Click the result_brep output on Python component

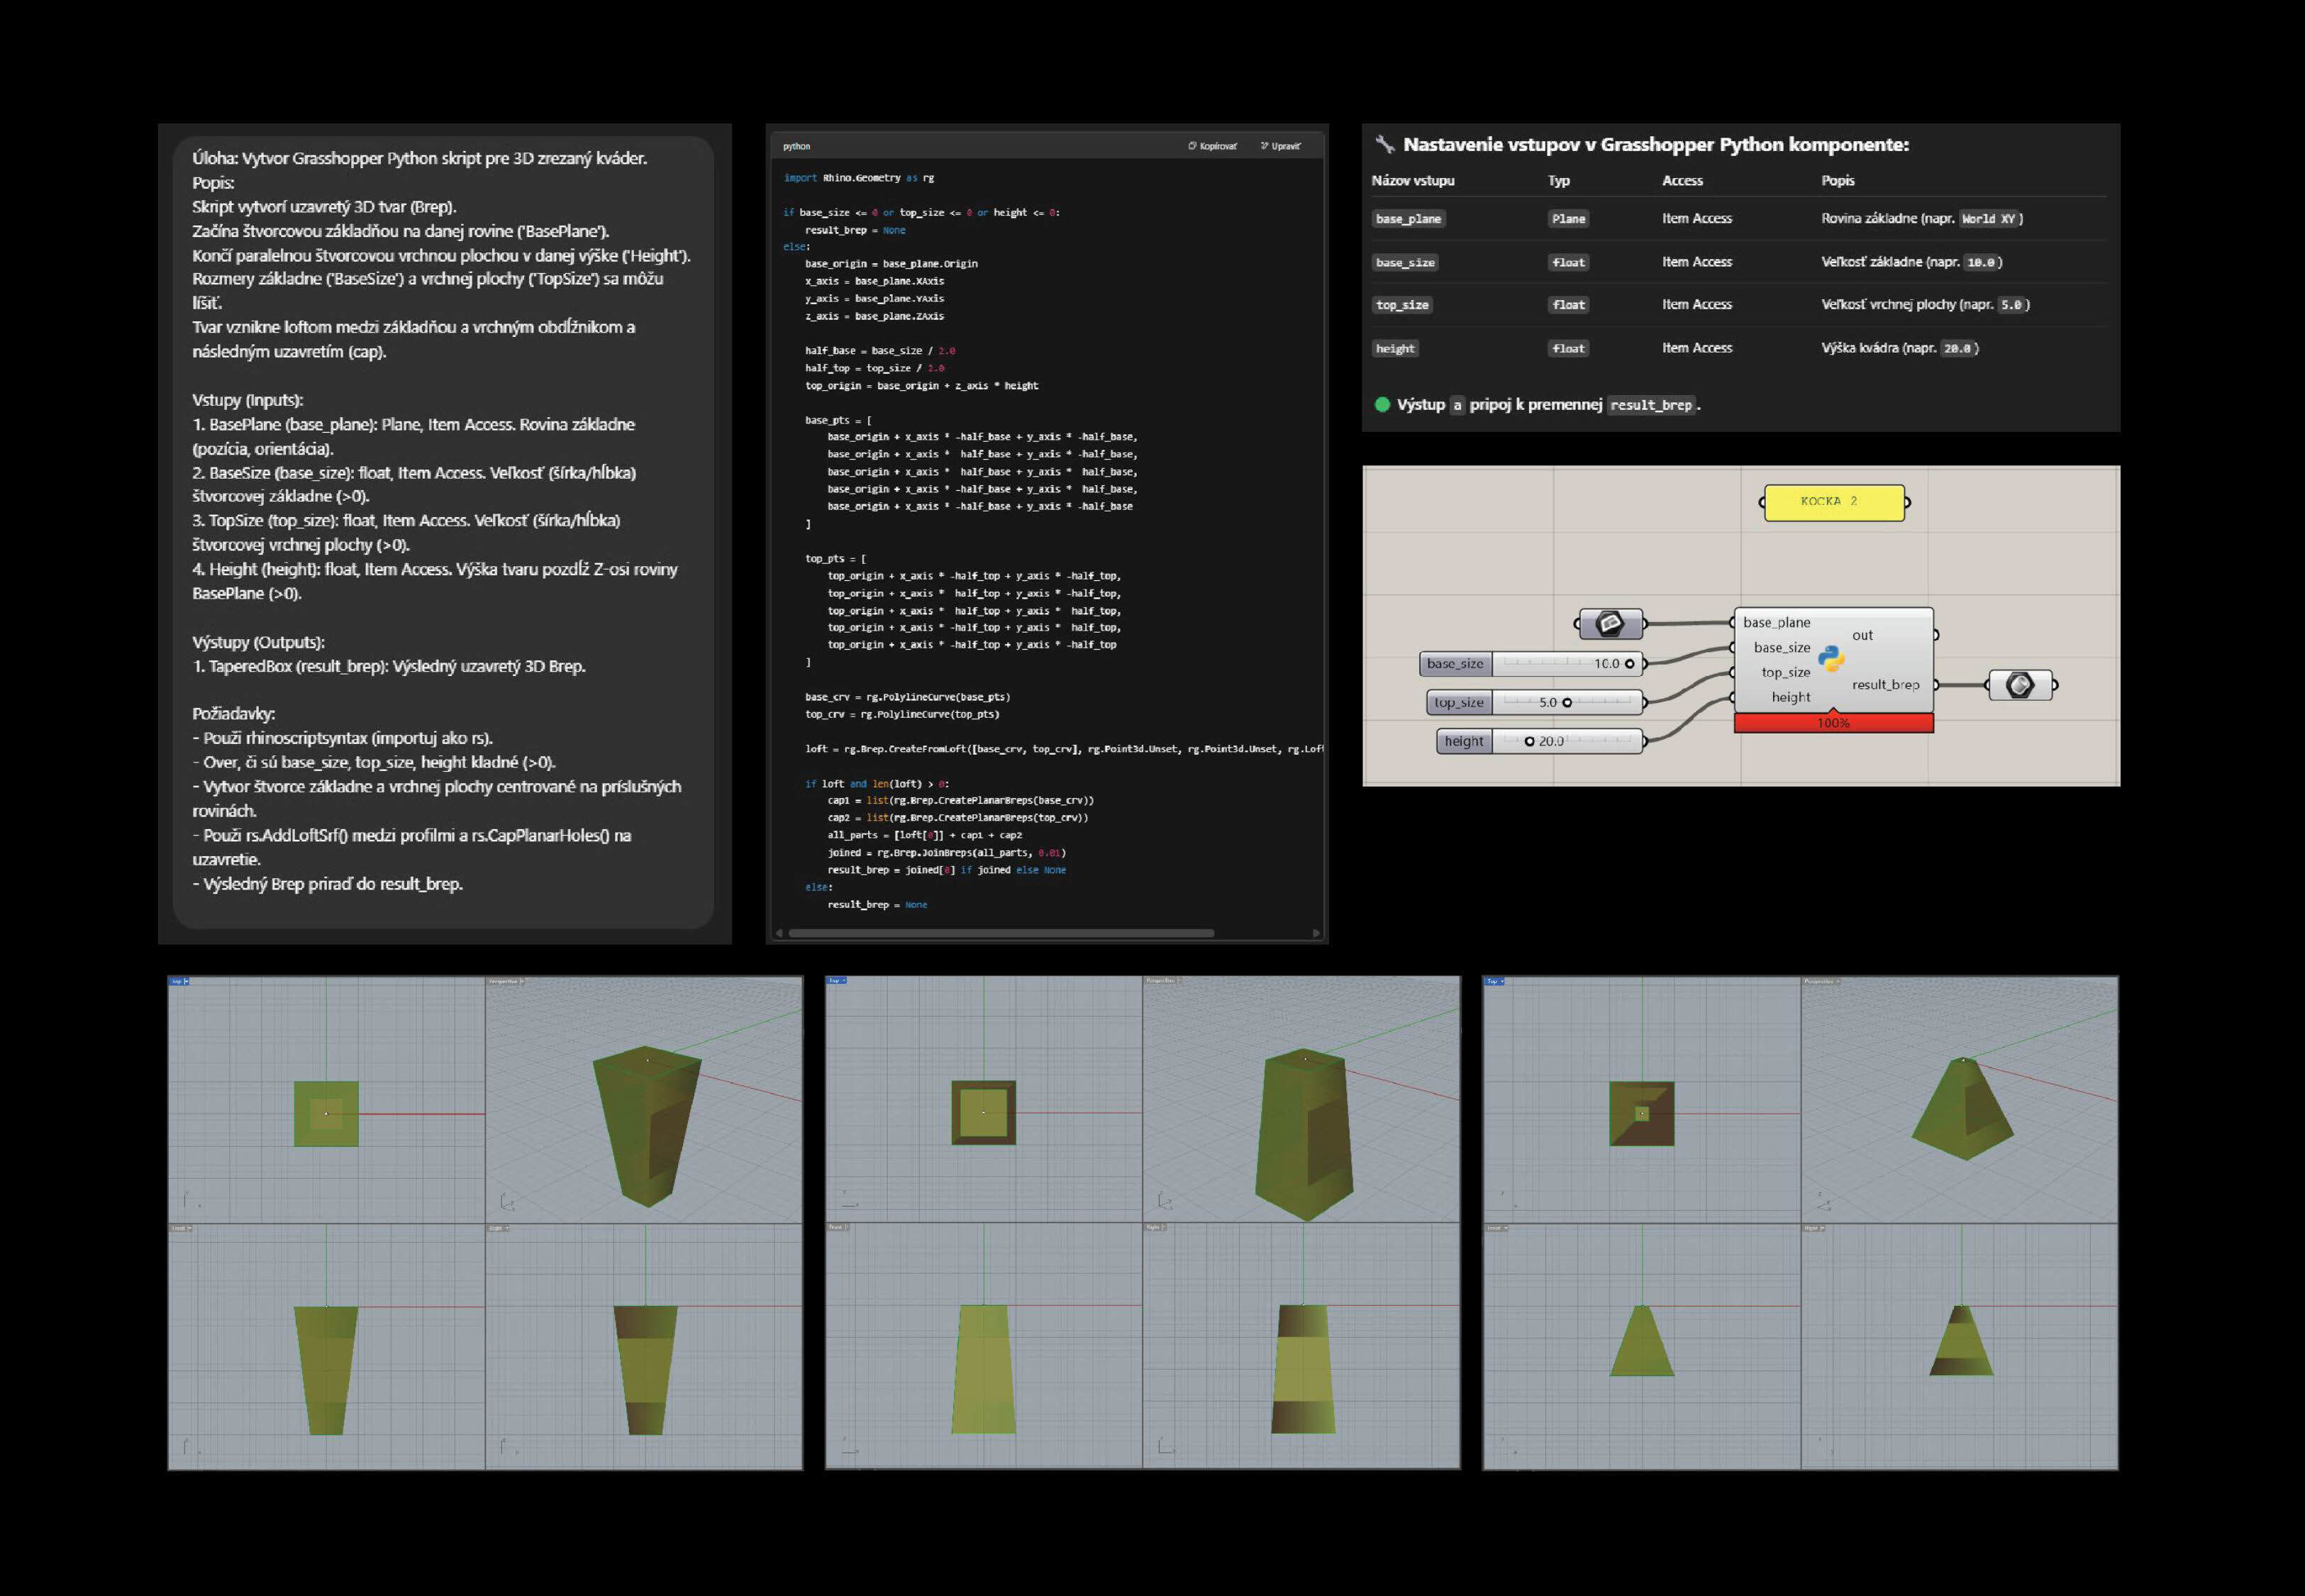coord(1884,685)
